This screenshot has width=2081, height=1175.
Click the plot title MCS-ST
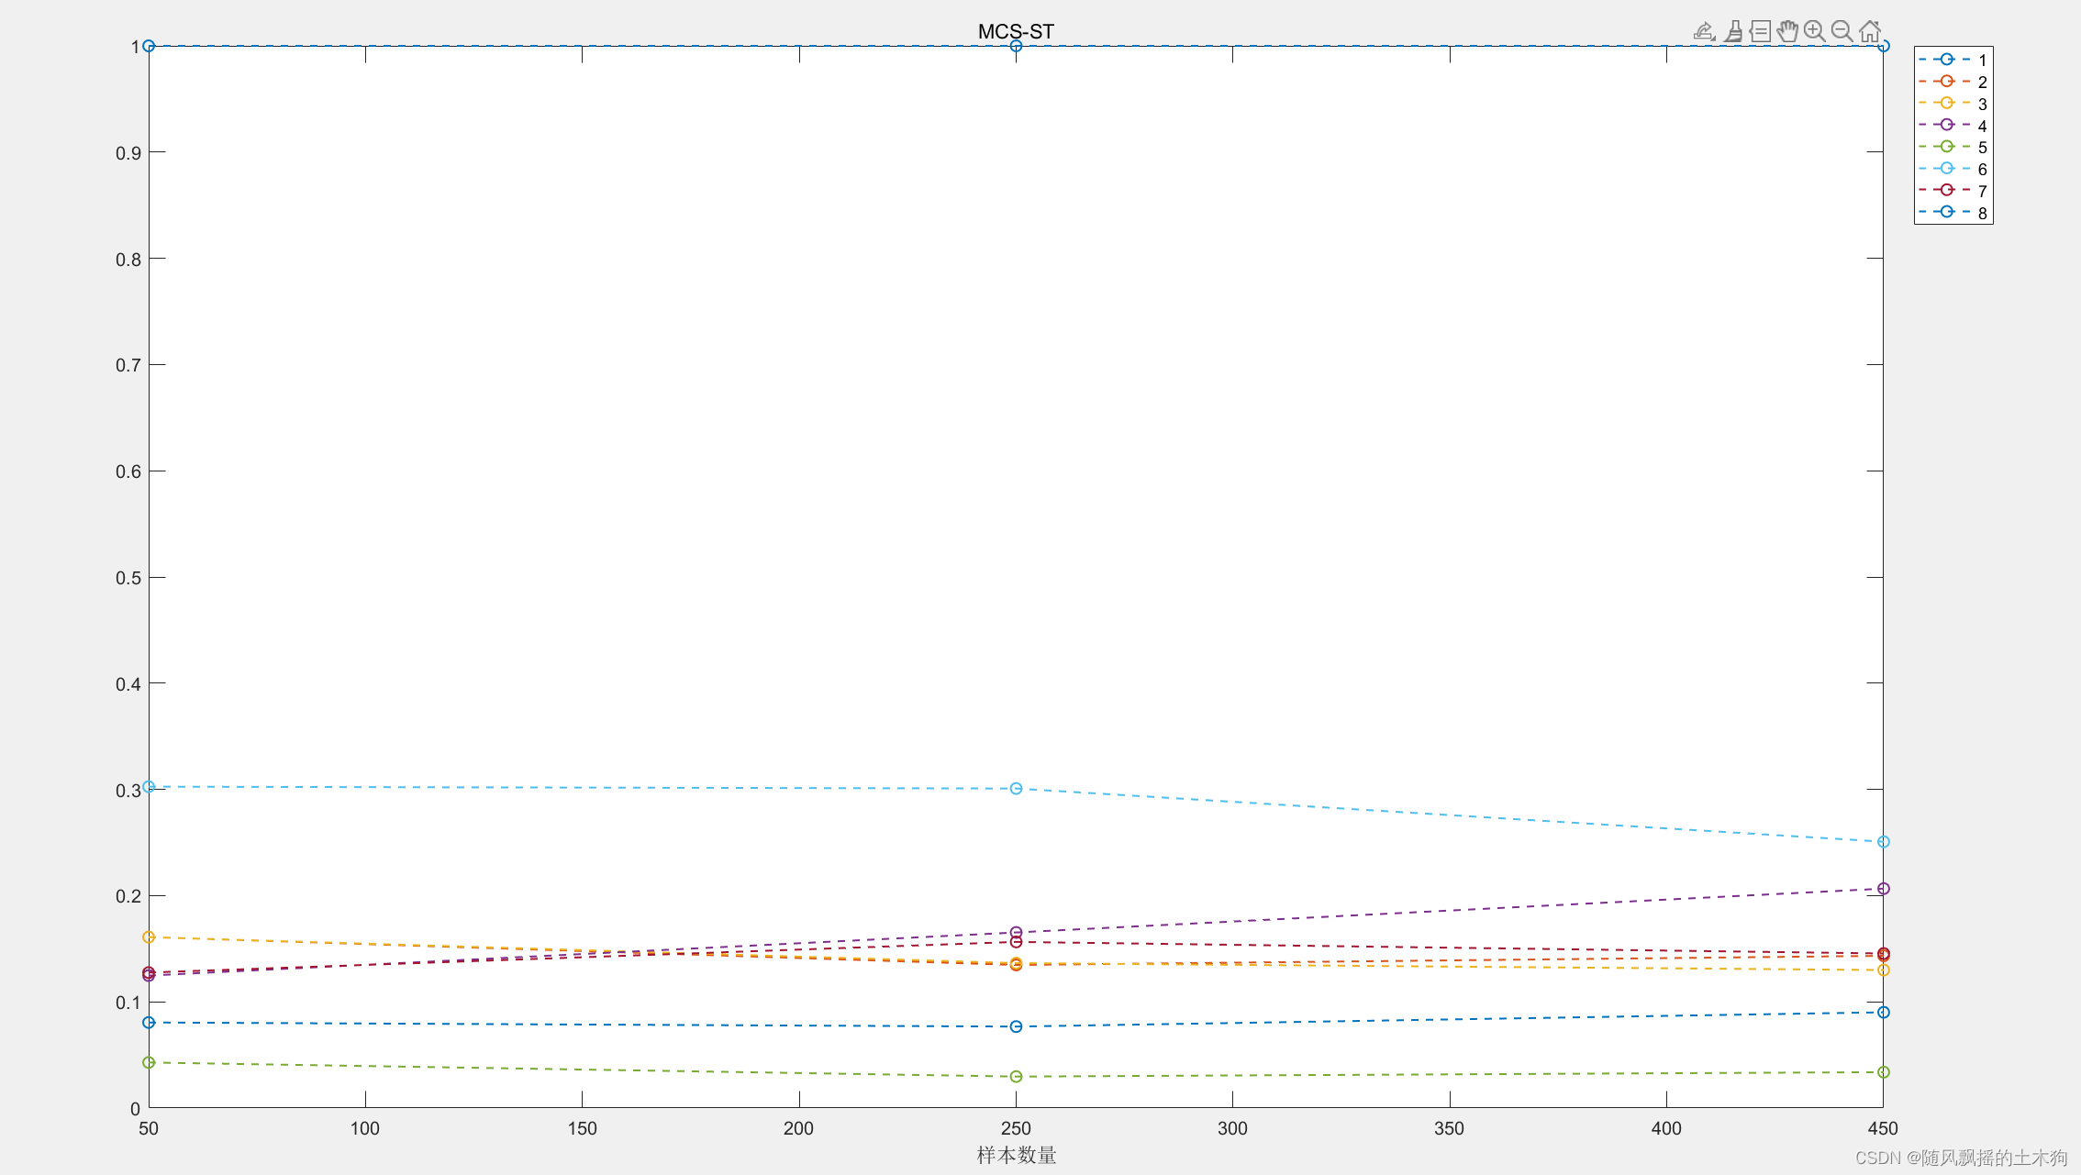pyautogui.click(x=1016, y=31)
